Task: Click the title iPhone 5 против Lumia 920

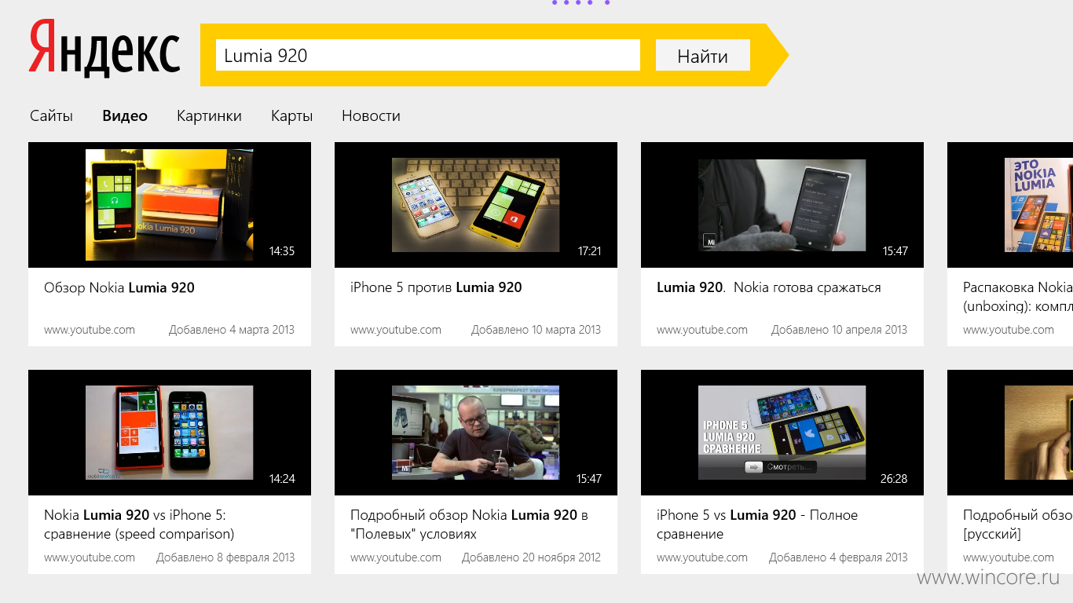Action: [x=436, y=287]
